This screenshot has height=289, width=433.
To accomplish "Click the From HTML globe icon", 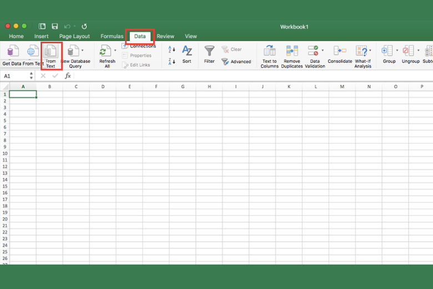I will pyautogui.click(x=32, y=51).
